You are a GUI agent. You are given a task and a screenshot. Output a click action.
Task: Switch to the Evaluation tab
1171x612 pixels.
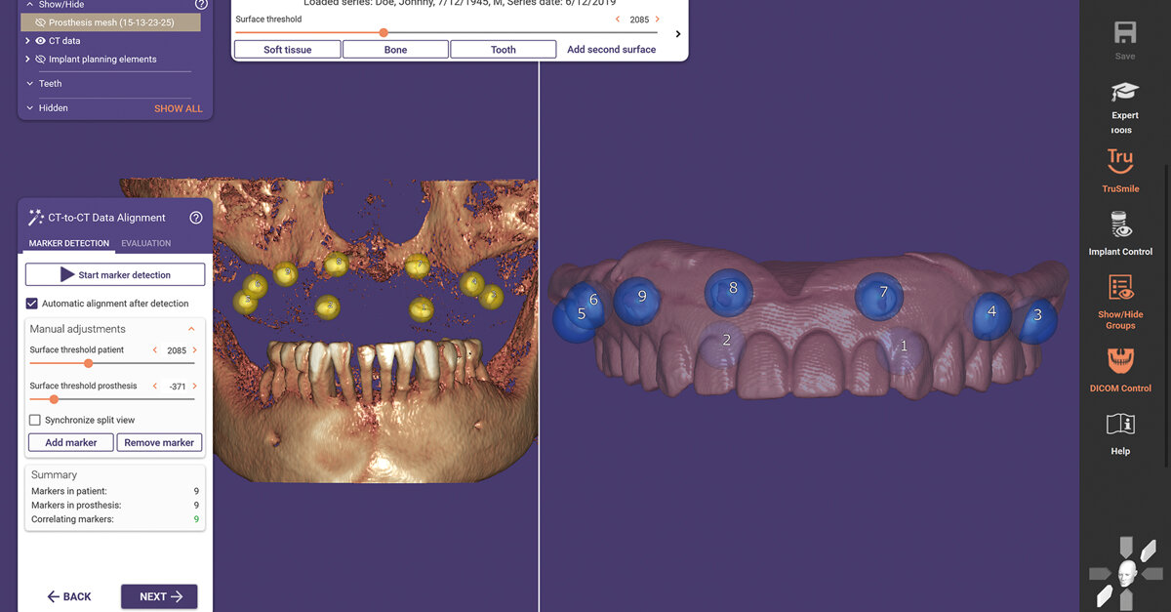click(x=145, y=243)
